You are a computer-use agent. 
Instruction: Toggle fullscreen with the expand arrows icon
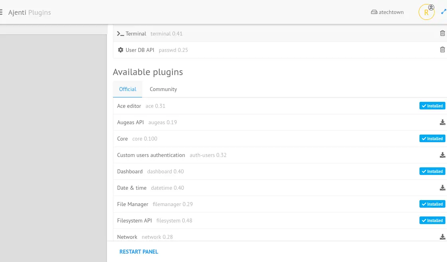pos(443,12)
